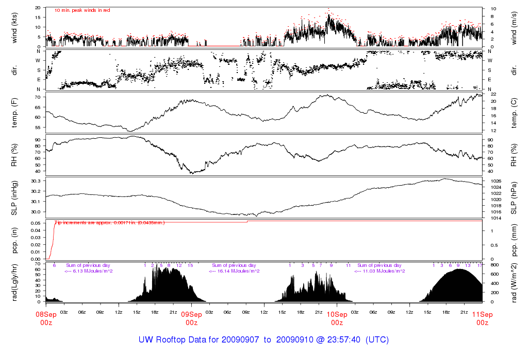Screen dimensions: 528x360
Task: Click the '15' knots tick on wind axis
Action: tap(38, 17)
